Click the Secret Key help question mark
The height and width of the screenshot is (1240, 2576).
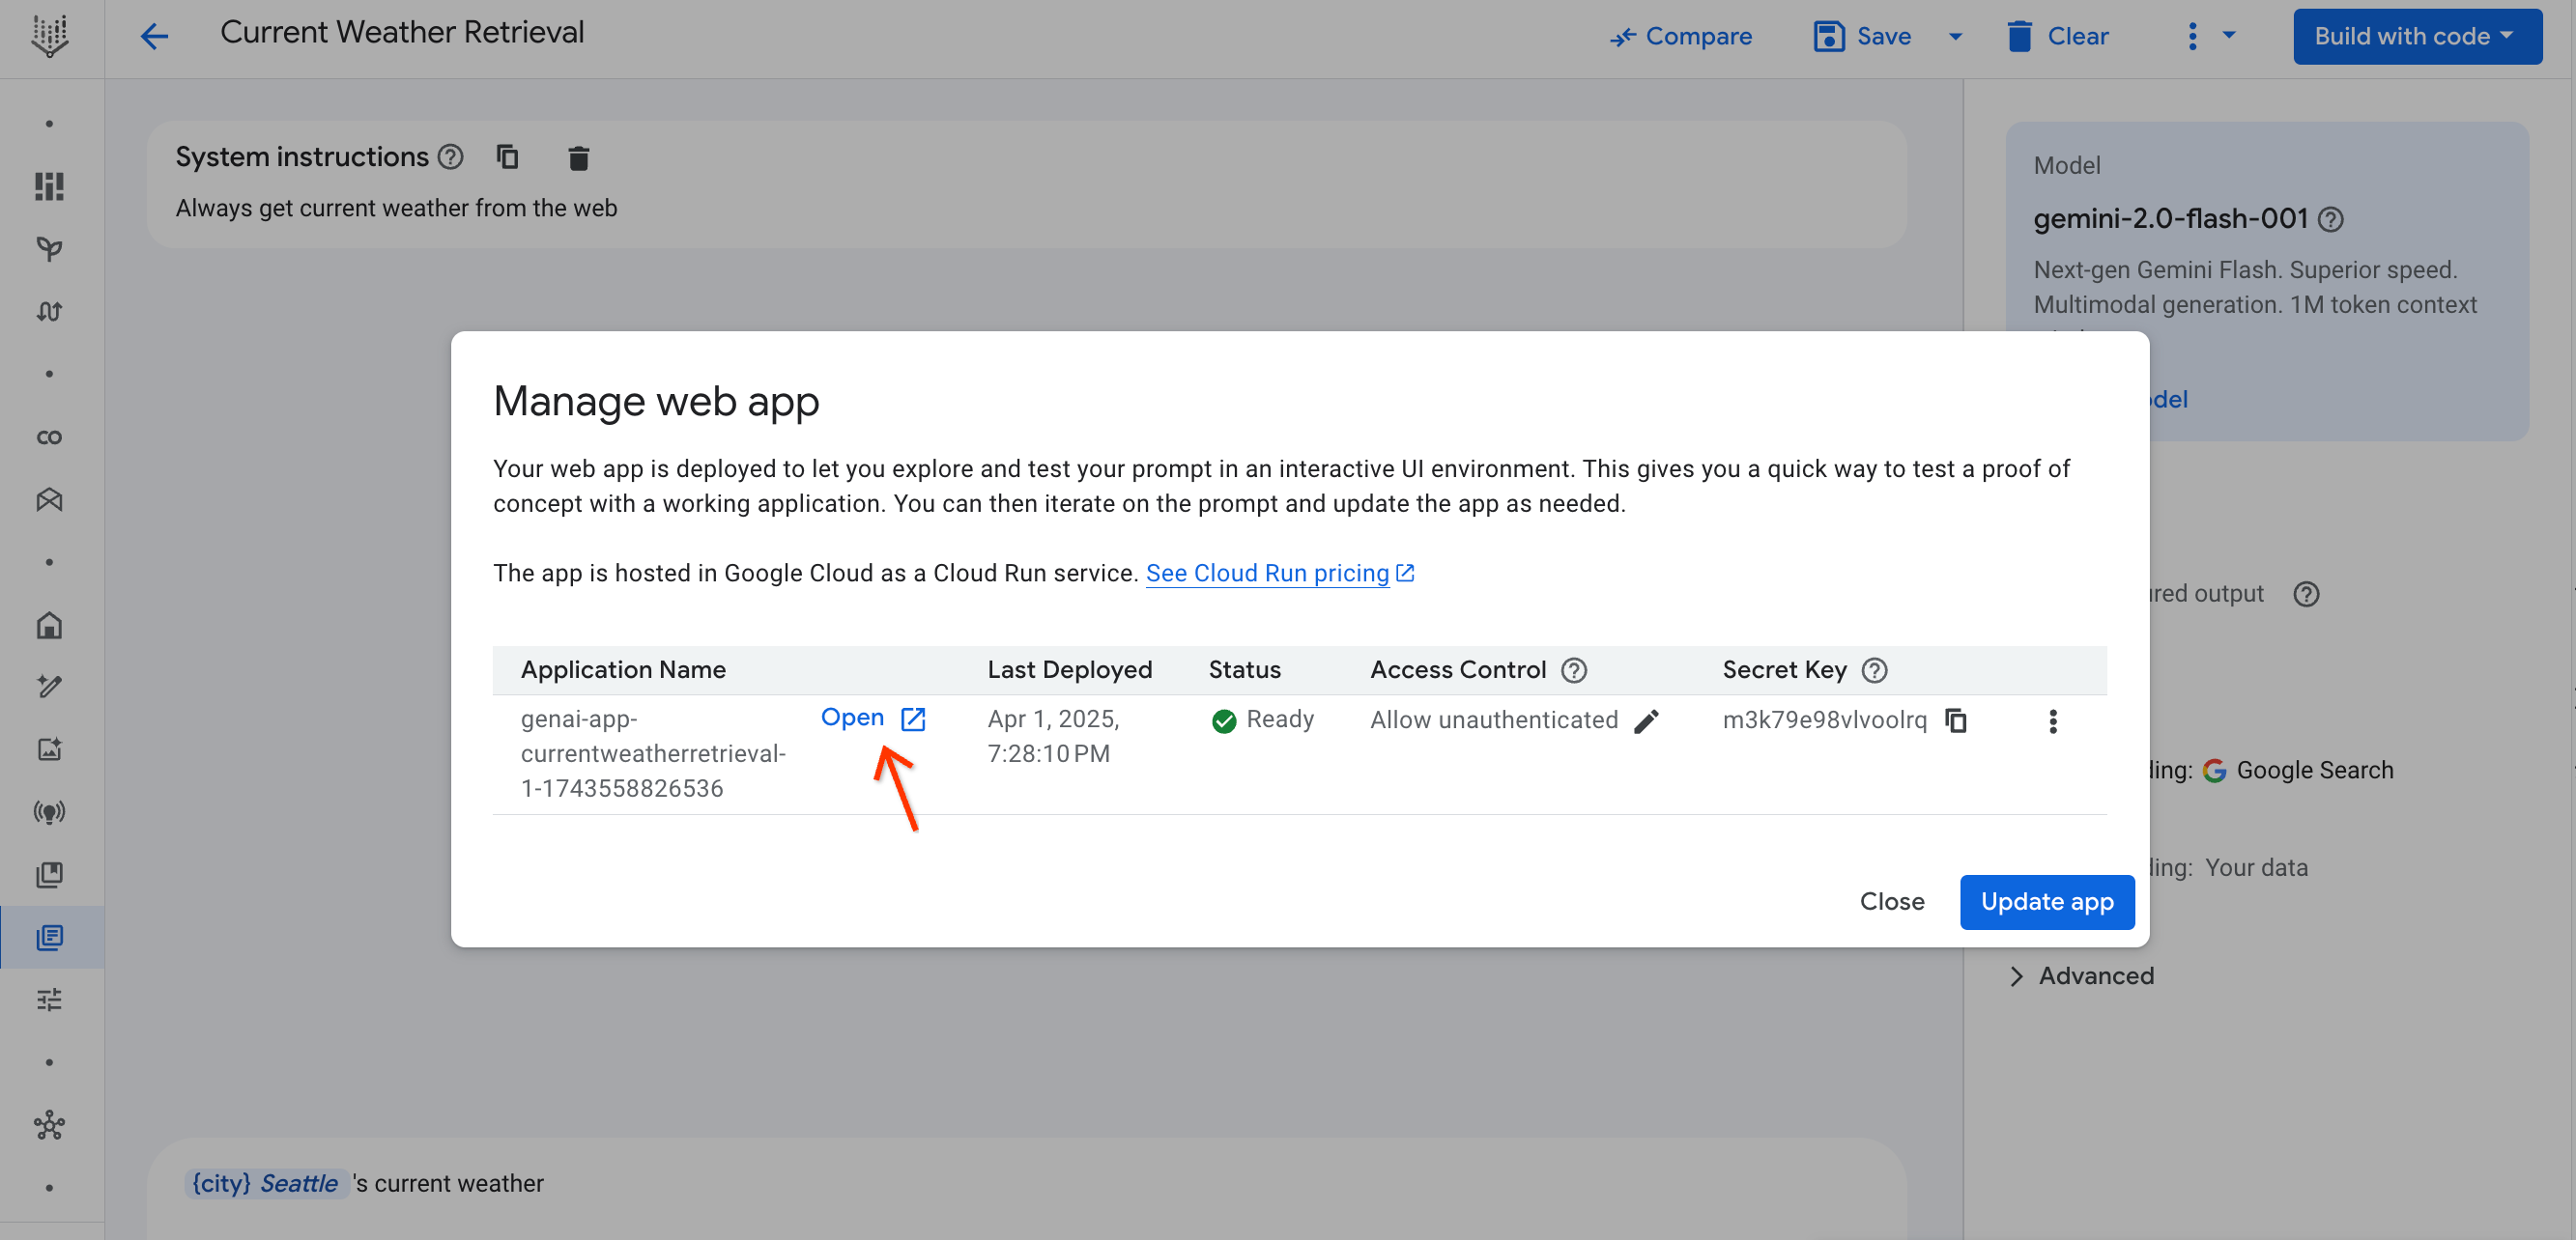tap(1874, 670)
